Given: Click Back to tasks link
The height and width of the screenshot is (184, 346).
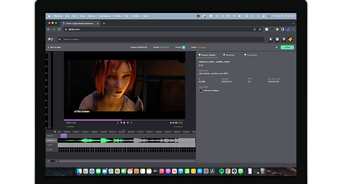Looking at the screenshot, I should [x=55, y=47].
